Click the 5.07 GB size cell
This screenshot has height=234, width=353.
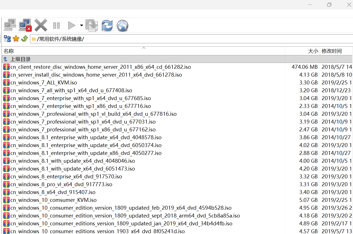pos(308,200)
